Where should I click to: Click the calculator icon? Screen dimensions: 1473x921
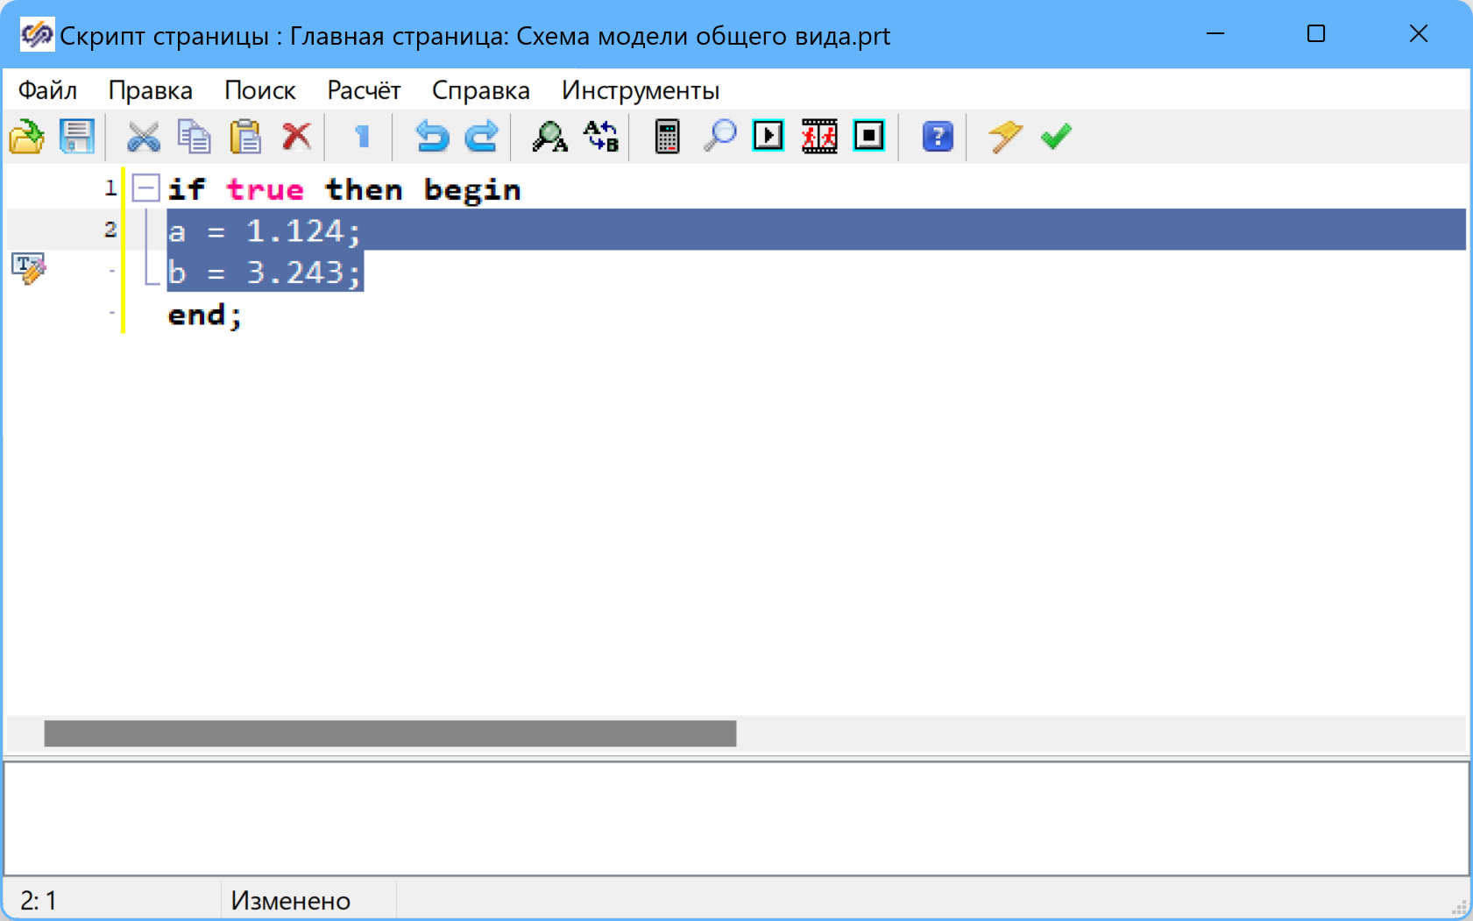pos(667,137)
